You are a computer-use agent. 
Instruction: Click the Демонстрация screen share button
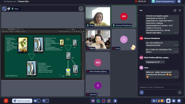[x=22, y=101]
